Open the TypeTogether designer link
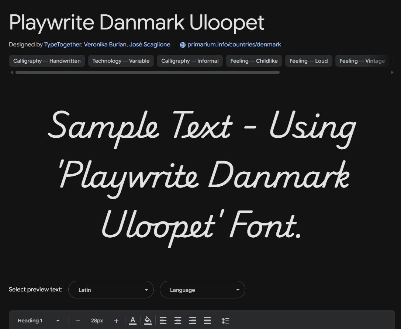 pos(63,45)
